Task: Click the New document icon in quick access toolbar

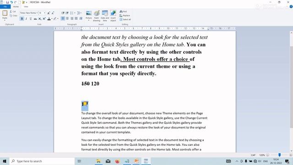Action: point(19,2)
